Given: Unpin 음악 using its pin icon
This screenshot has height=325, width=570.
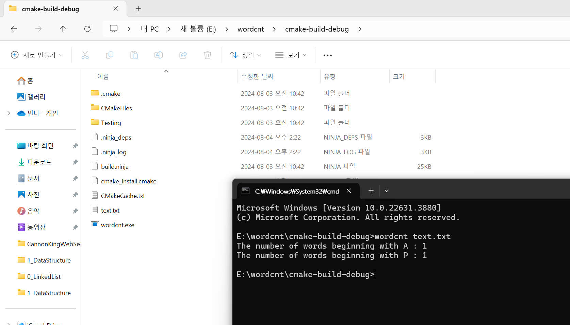Looking at the screenshot, I should (75, 211).
